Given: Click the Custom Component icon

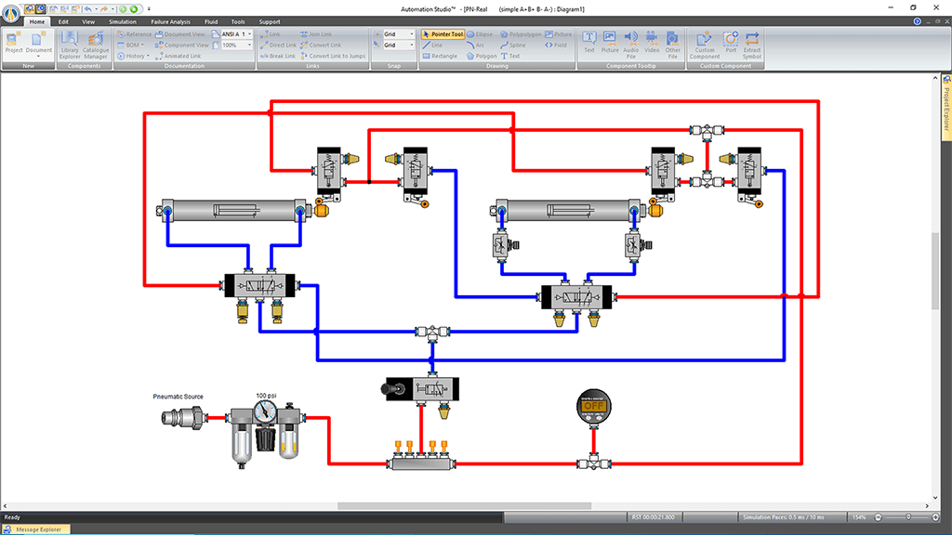Looking at the screenshot, I should (x=705, y=43).
